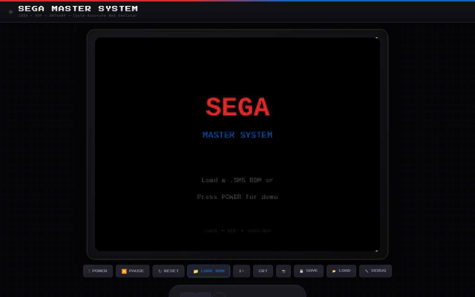Click a button on the controller panel below
This screenshot has width=475, height=297.
click(x=188, y=295)
